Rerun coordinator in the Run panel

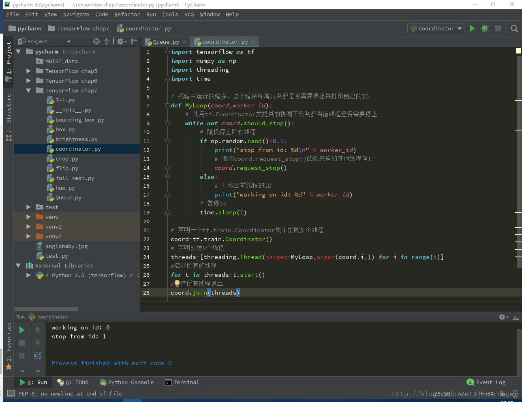[22, 330]
